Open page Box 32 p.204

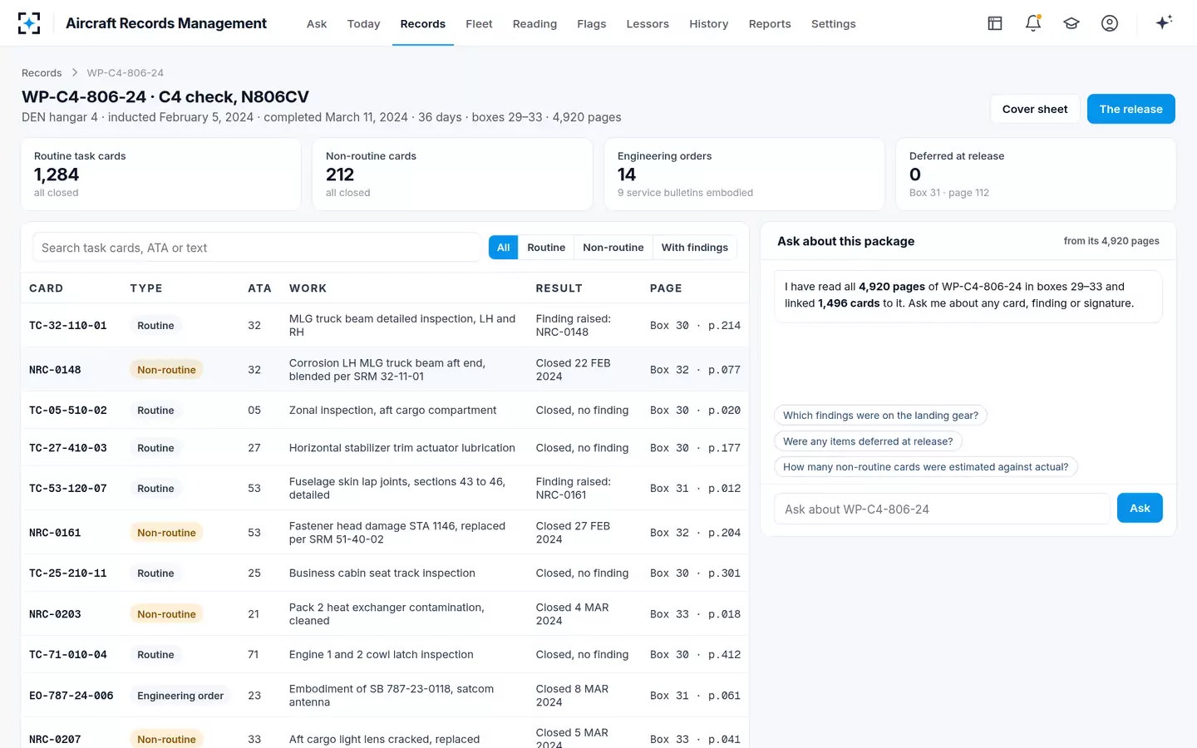695,533
